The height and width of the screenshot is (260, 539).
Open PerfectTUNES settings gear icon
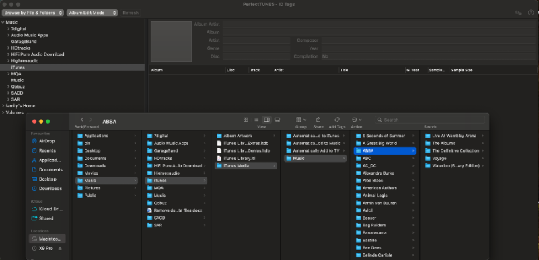[518, 13]
